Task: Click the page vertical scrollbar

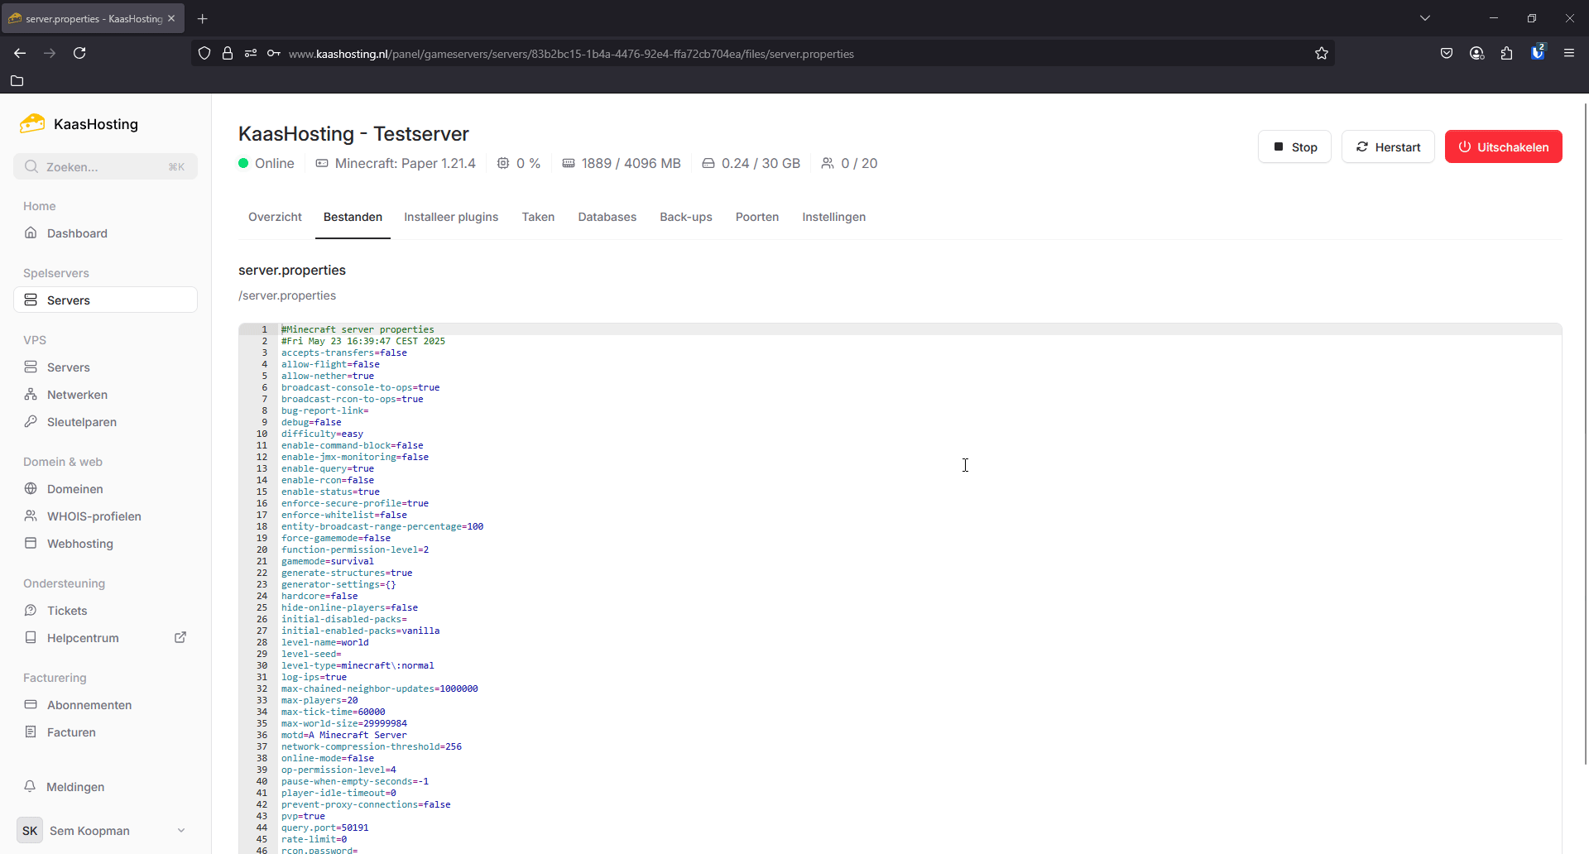Action: pos(1584,430)
